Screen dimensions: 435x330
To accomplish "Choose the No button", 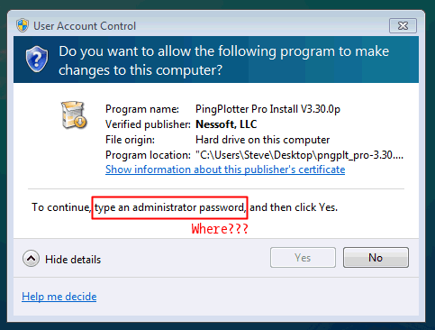I will click(376, 258).
